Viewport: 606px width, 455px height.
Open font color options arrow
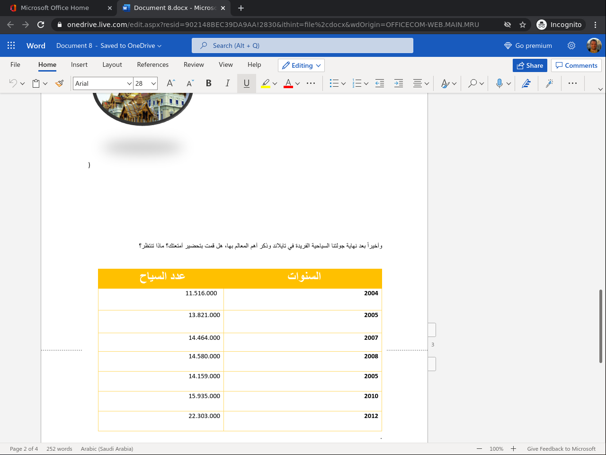click(x=297, y=84)
